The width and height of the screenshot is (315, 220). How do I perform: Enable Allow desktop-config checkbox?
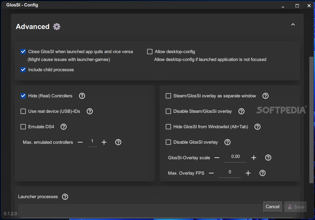point(150,52)
